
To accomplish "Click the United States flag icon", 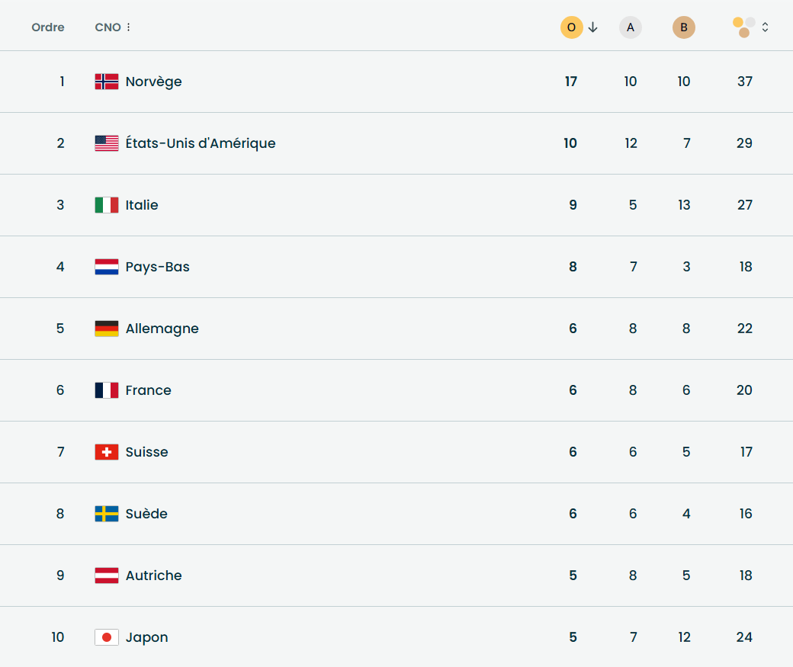I will [x=107, y=143].
